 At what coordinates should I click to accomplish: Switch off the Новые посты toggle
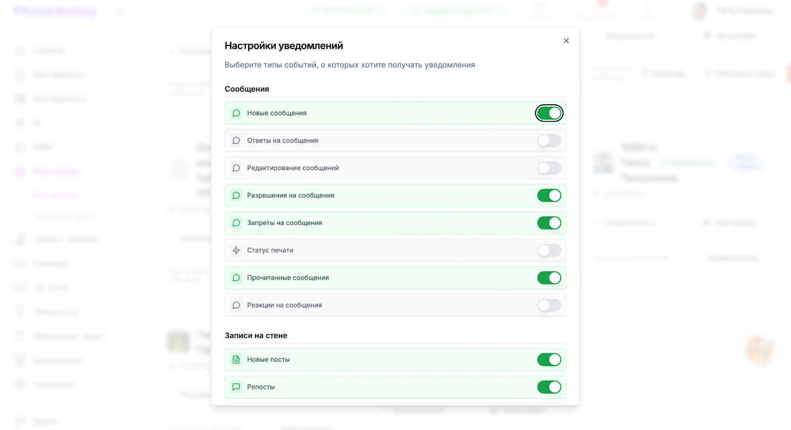click(x=549, y=360)
